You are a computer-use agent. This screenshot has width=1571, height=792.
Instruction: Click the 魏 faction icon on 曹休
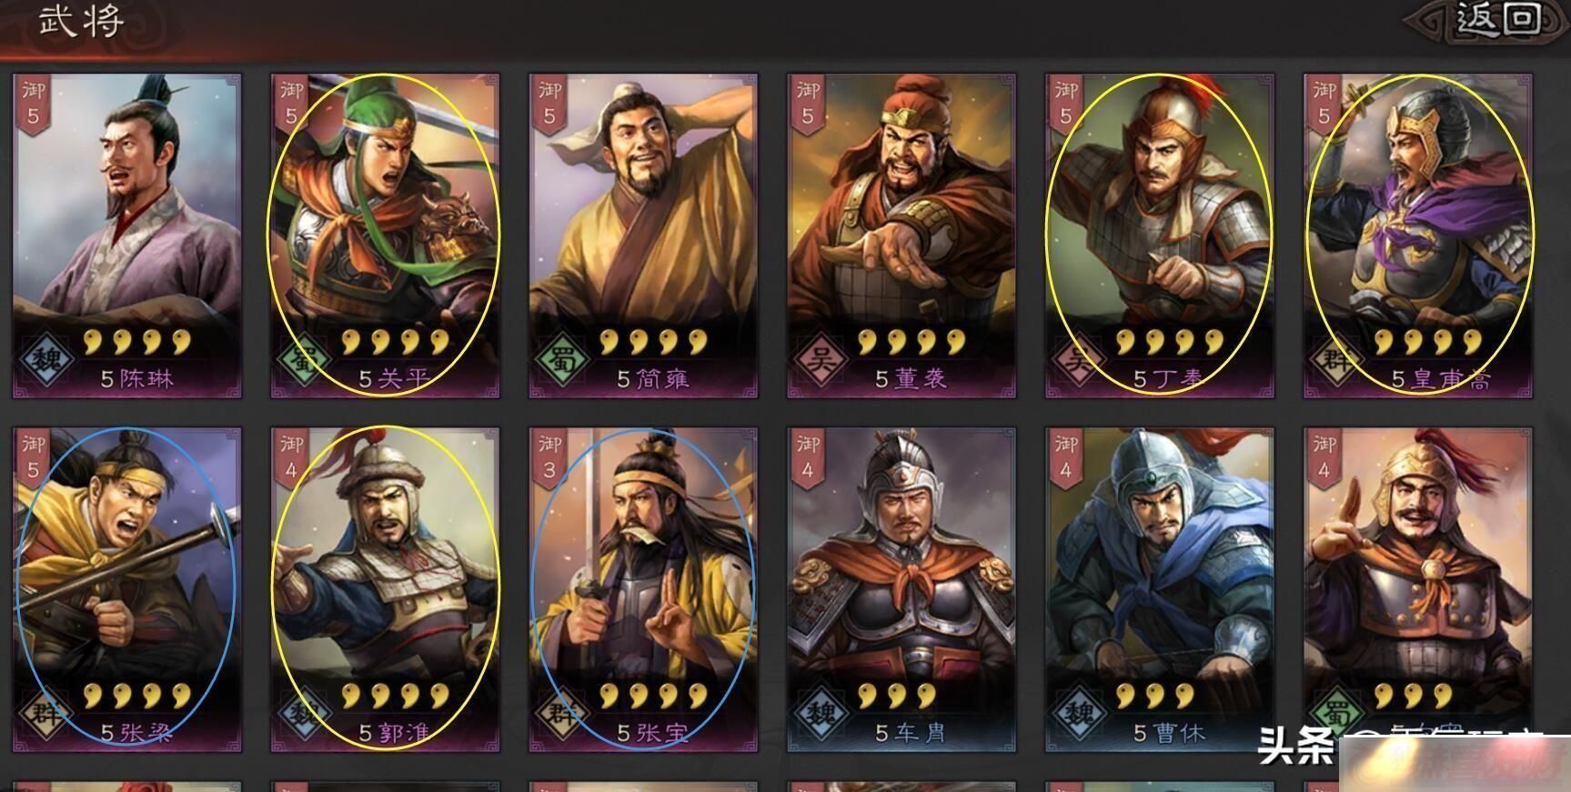click(1081, 714)
